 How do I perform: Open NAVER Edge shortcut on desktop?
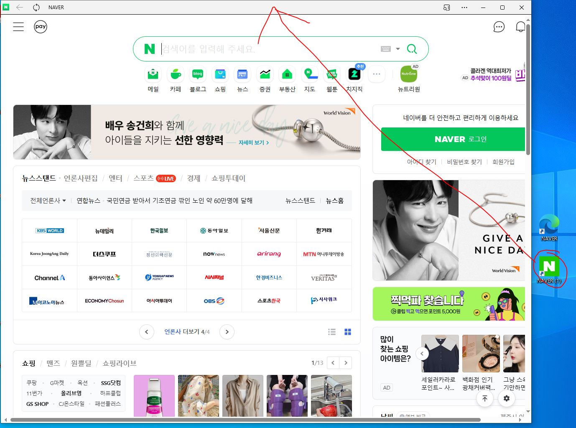(x=549, y=228)
